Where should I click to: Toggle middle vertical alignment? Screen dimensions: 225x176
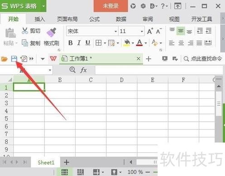(x=181, y=31)
